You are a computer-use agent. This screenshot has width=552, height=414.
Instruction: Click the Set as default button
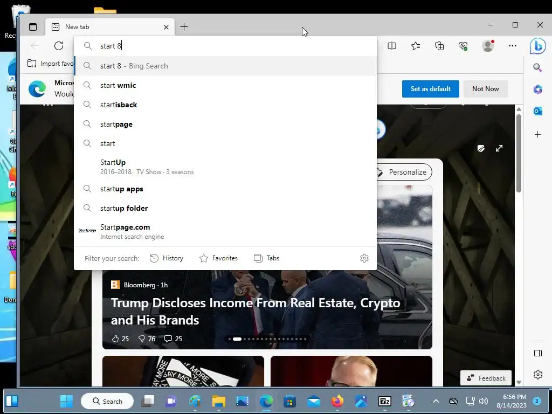tap(431, 89)
